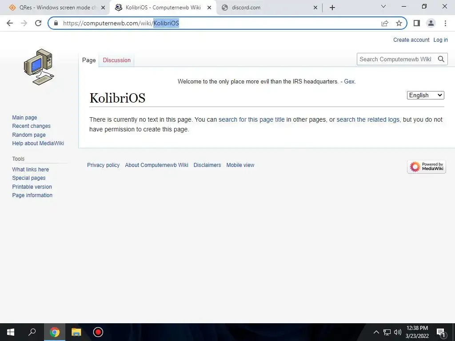The width and height of the screenshot is (455, 341).
Task: Go to Main page in sidebar
Action: (x=24, y=117)
